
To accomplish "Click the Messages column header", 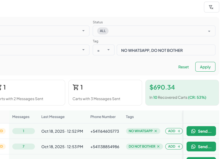I will point(21,117).
